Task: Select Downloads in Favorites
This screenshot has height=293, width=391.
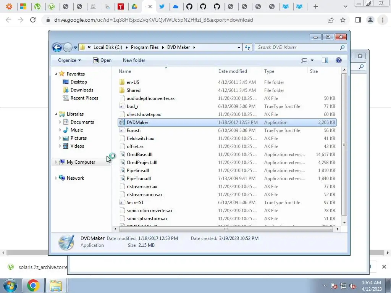Action: pyautogui.click(x=82, y=90)
